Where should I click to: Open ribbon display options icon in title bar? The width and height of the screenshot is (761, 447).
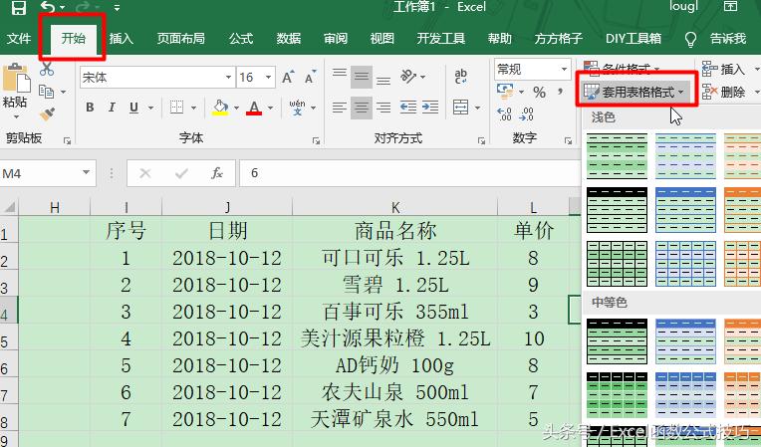coord(730,6)
